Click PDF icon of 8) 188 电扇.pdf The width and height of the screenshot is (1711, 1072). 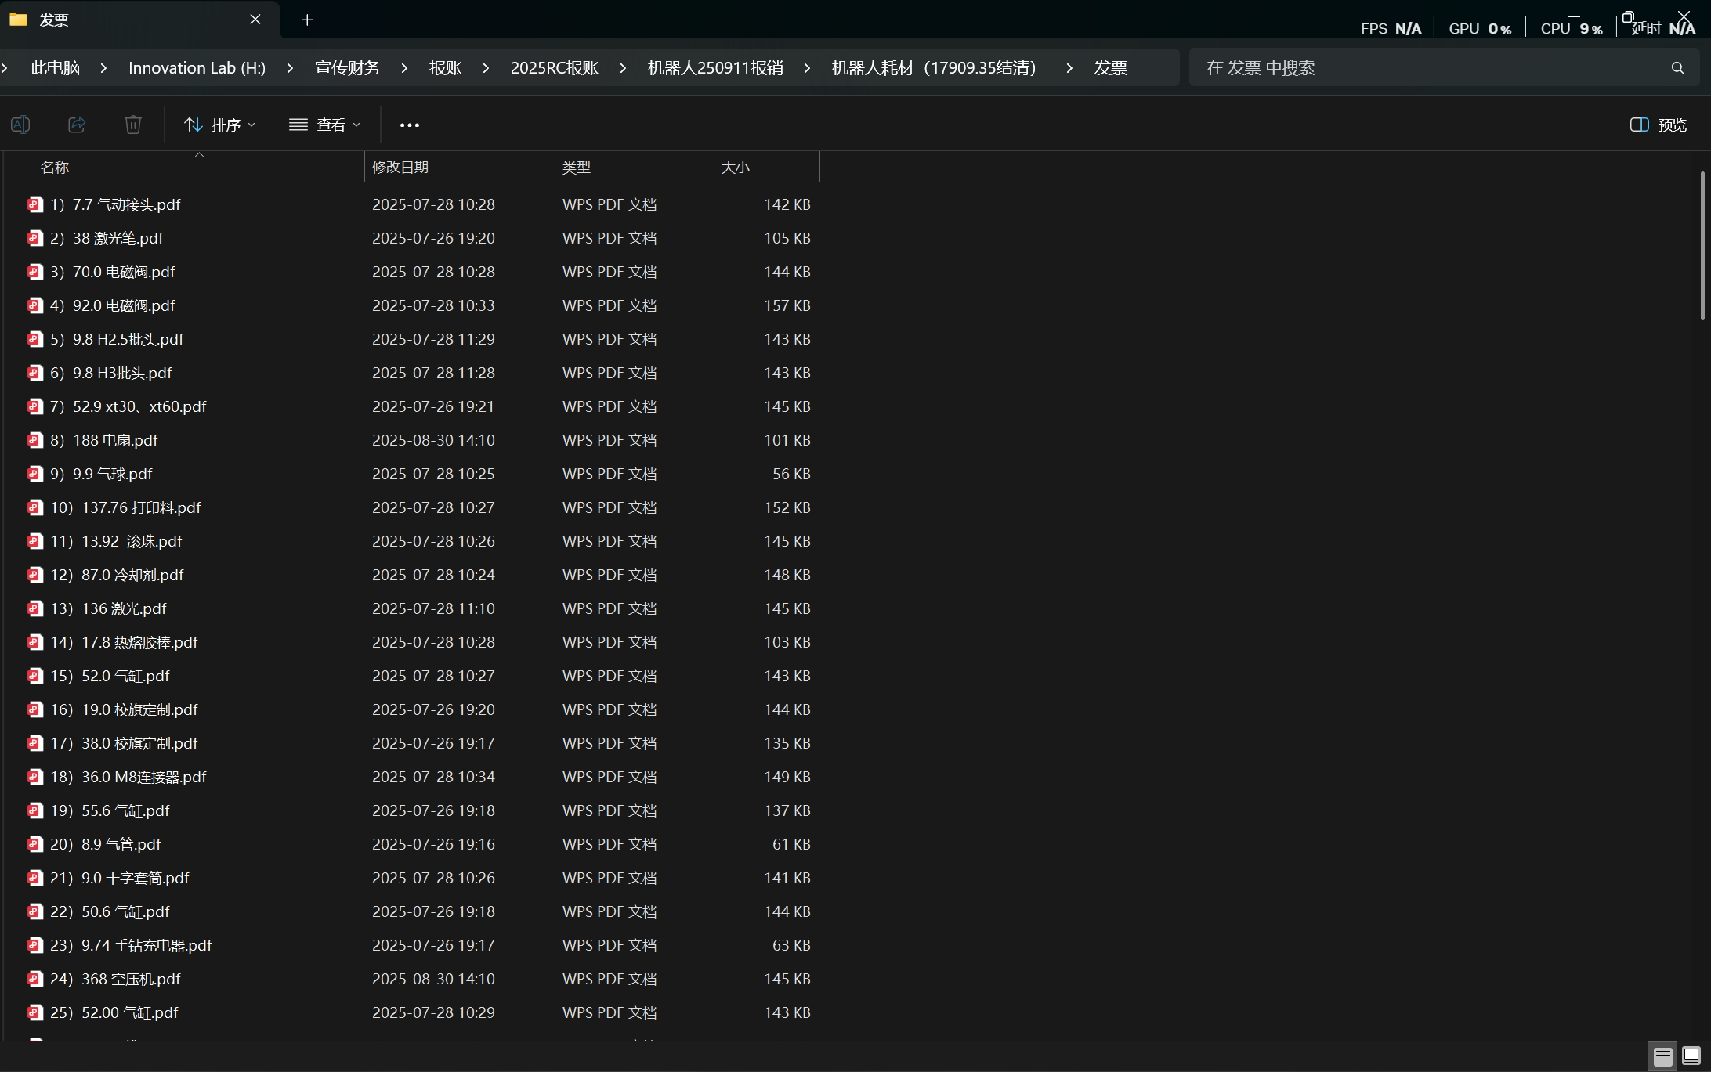(35, 440)
